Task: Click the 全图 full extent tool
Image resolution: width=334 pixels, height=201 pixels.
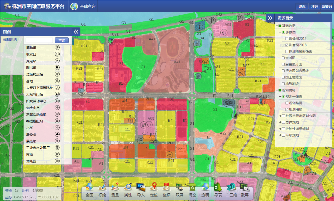Action: point(89,190)
